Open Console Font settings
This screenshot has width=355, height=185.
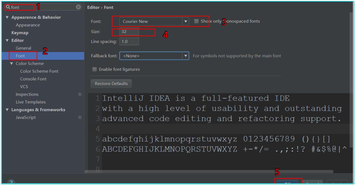(x=33, y=79)
